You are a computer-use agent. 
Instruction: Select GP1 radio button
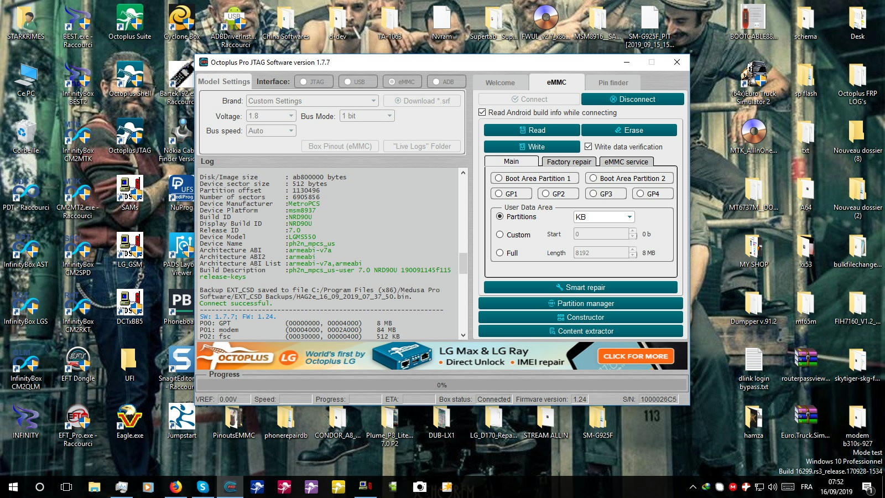[499, 194]
